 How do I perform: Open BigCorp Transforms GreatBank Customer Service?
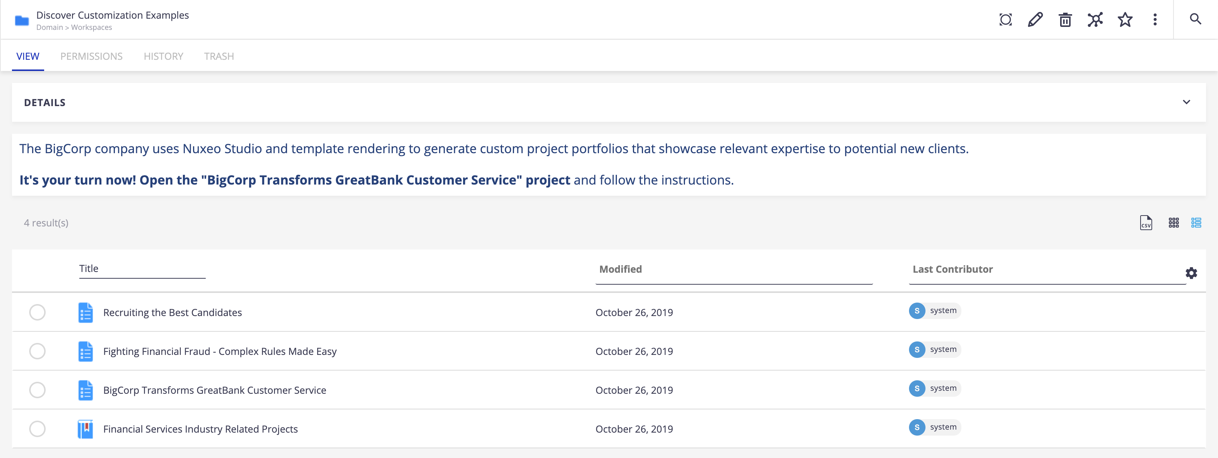[215, 390]
